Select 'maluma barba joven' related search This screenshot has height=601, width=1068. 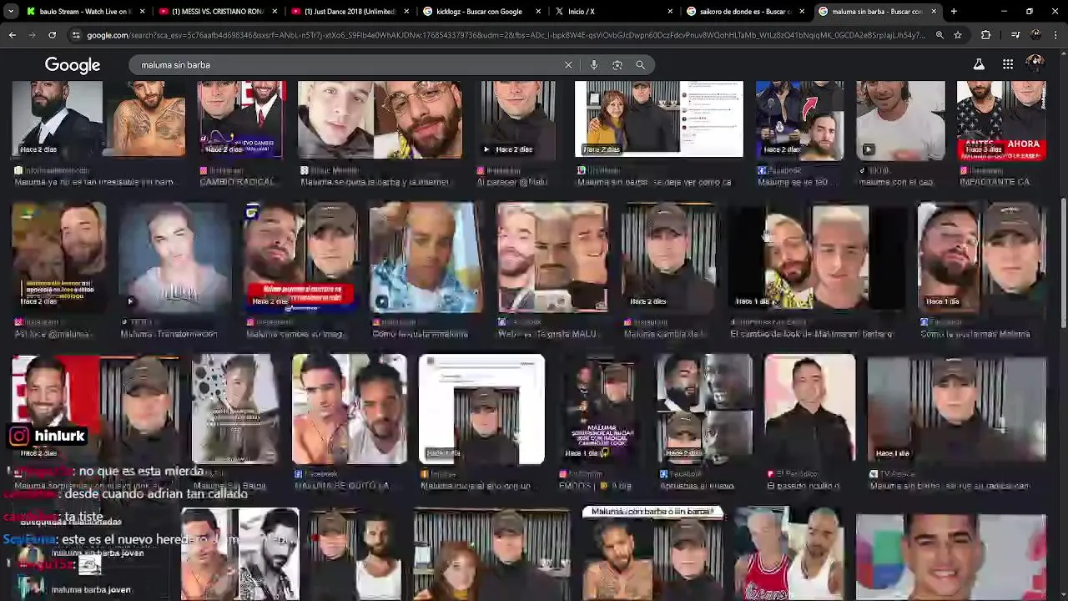click(x=91, y=589)
